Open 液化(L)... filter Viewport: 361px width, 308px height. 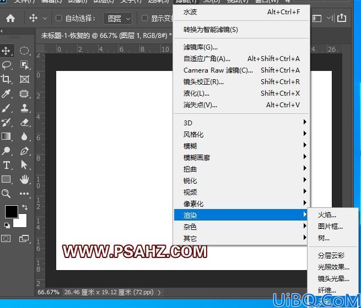tap(241, 94)
